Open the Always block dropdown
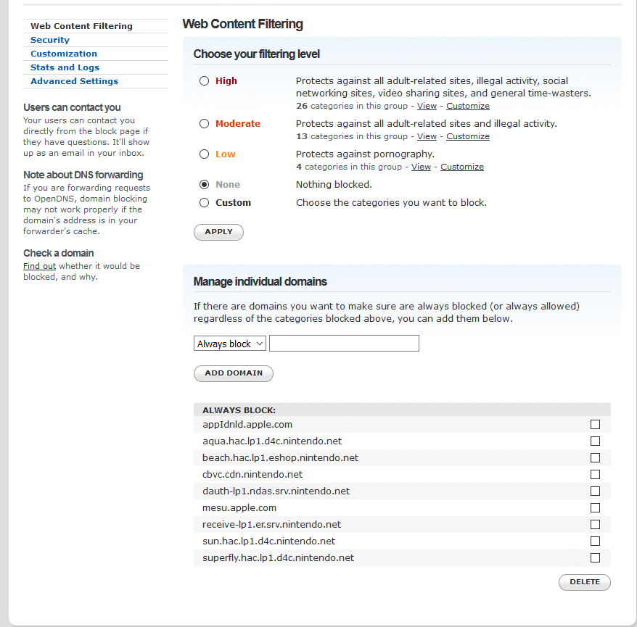The height and width of the screenshot is (627, 637). [229, 344]
